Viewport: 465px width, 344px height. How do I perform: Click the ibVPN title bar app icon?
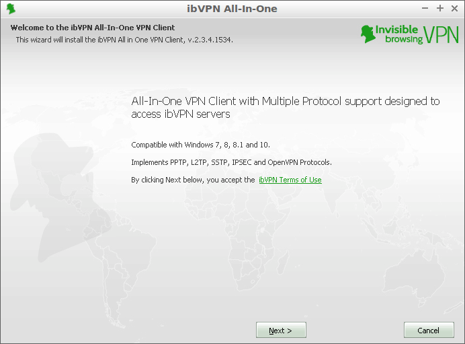coord(11,8)
